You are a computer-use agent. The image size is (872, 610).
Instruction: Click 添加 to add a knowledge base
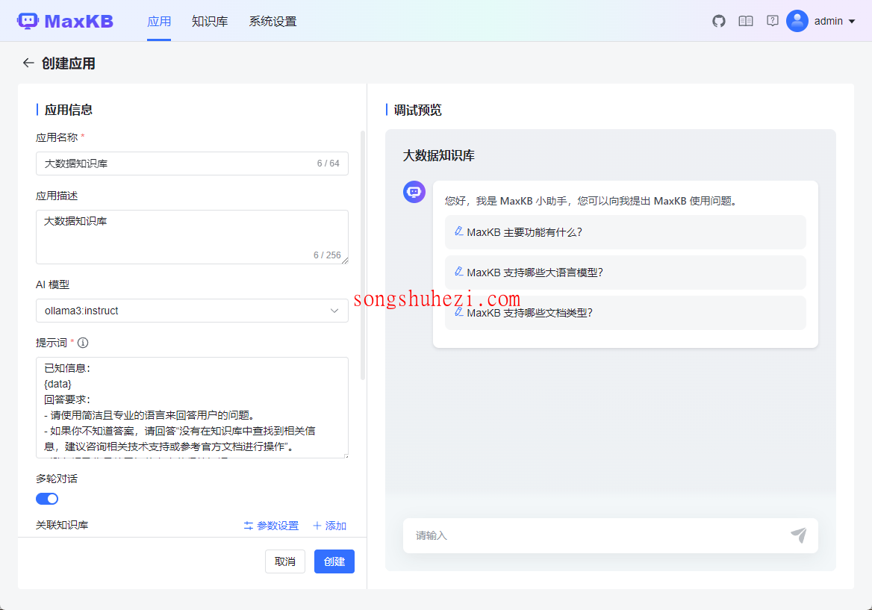click(x=329, y=526)
